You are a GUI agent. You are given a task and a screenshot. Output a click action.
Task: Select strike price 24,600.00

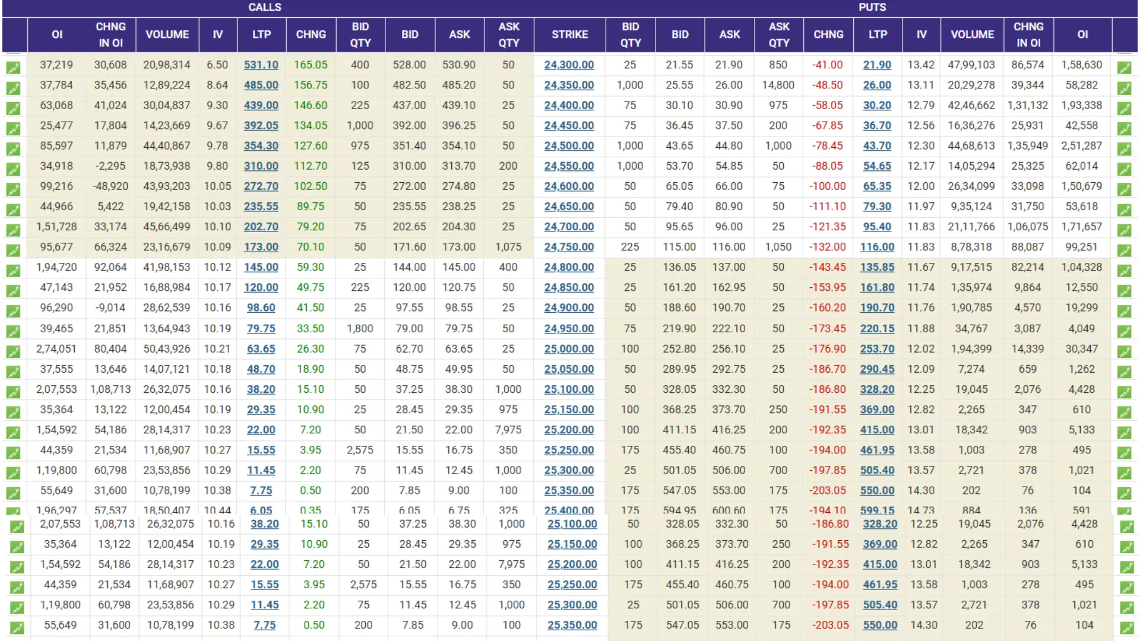569,186
